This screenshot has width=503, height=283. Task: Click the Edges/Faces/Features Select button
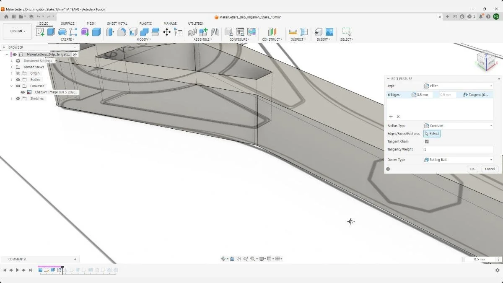pyautogui.click(x=432, y=134)
